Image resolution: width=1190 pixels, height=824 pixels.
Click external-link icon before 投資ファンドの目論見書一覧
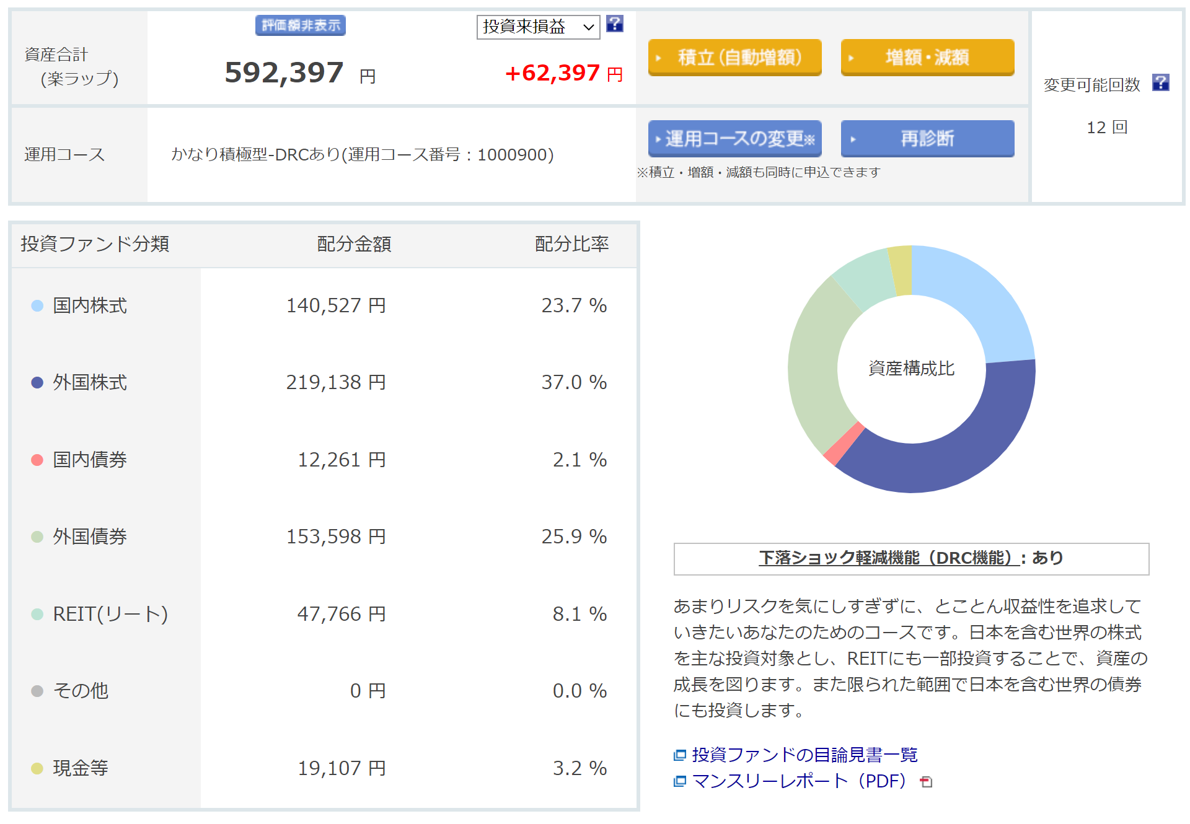pyautogui.click(x=680, y=755)
